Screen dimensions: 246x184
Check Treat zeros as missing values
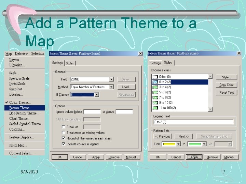[64, 133]
